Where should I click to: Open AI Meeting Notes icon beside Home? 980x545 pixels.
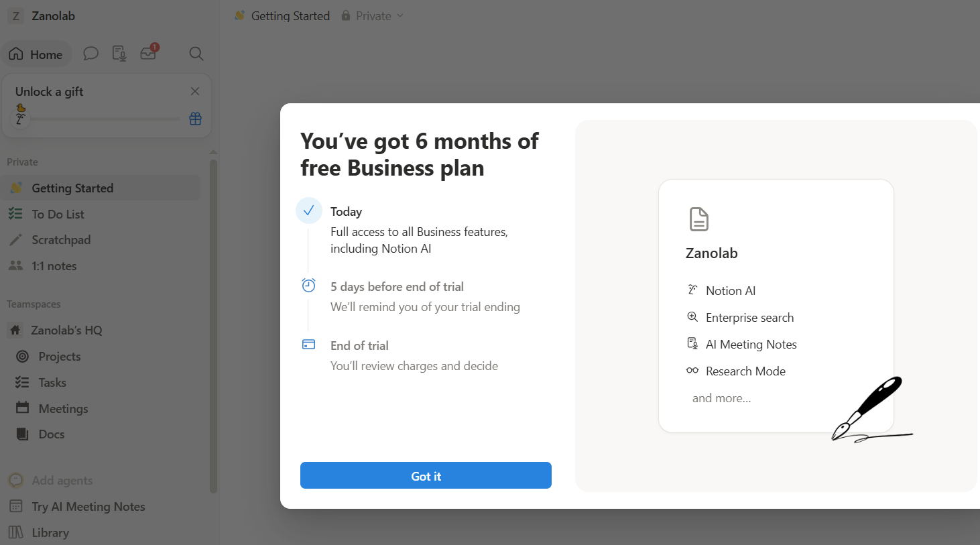(x=119, y=54)
